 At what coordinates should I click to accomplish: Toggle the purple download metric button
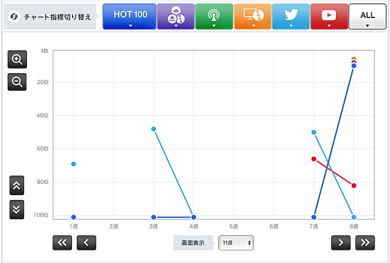(176, 16)
